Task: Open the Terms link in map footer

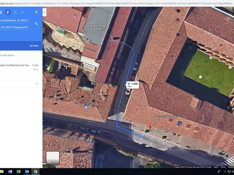Action: tap(223, 167)
